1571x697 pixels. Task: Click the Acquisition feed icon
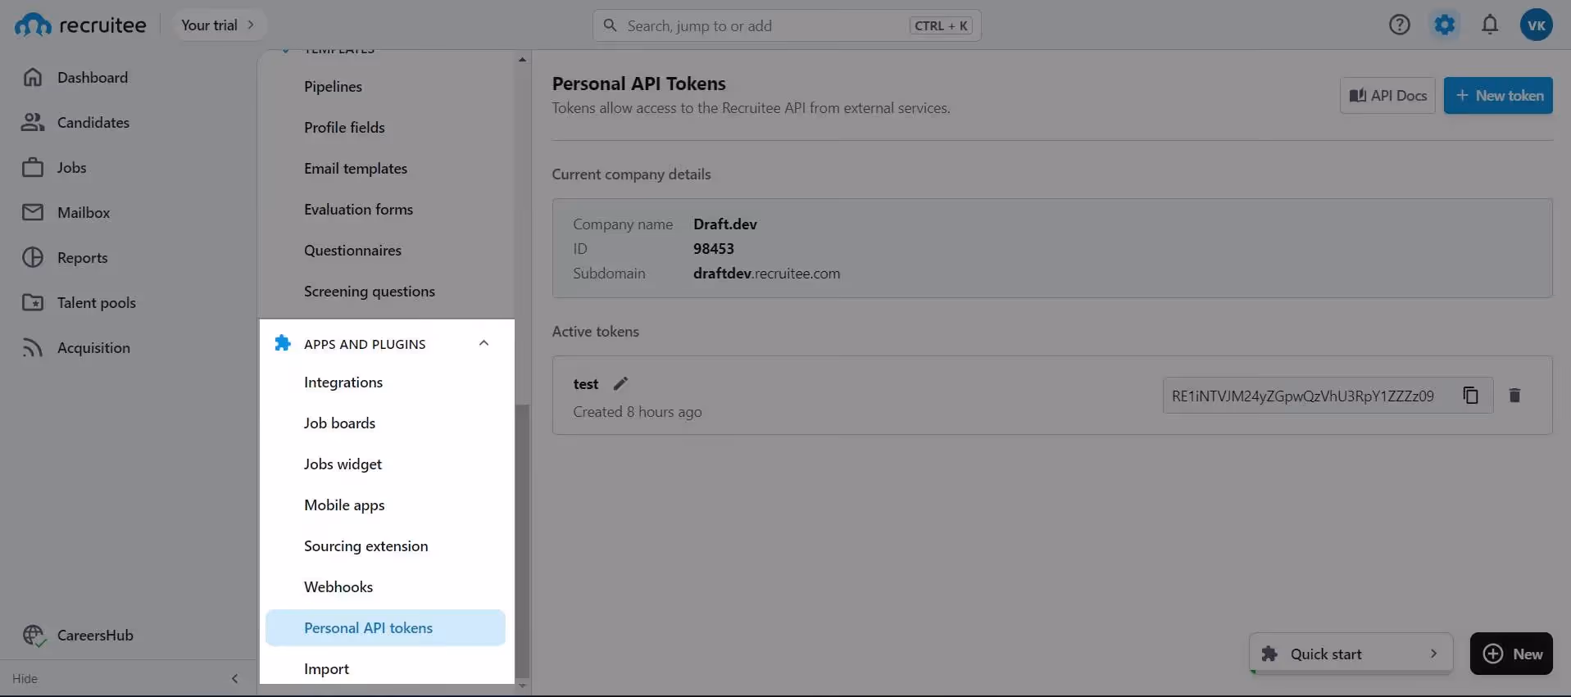click(33, 347)
